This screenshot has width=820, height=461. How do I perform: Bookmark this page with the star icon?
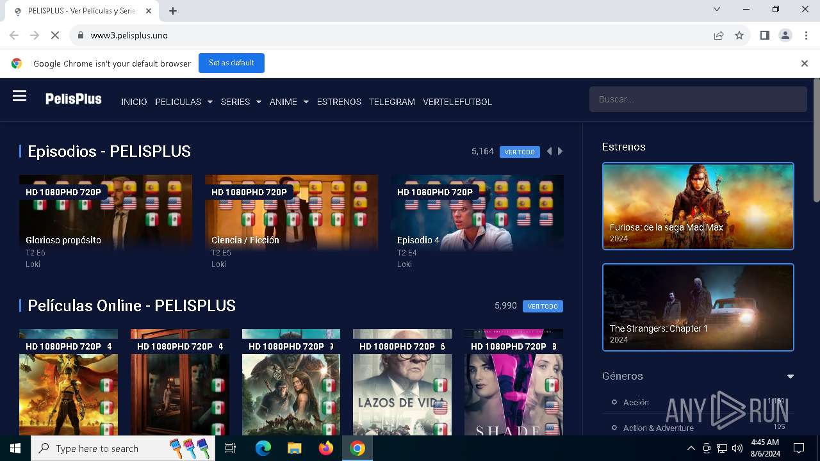(x=739, y=35)
